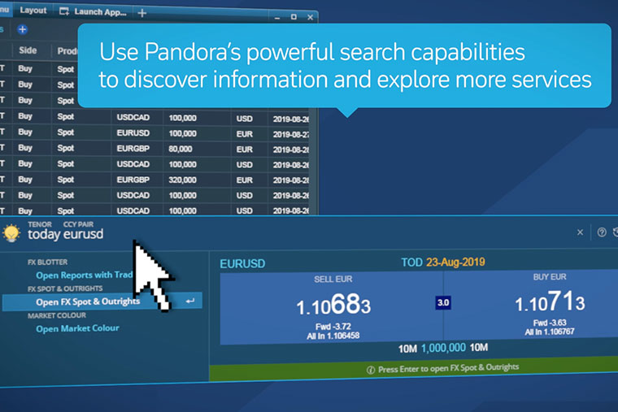
Task: Click the blue plus add icon
Action: coord(22,29)
